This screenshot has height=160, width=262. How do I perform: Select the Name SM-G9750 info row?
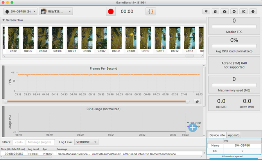pyautogui.click(x=234, y=146)
